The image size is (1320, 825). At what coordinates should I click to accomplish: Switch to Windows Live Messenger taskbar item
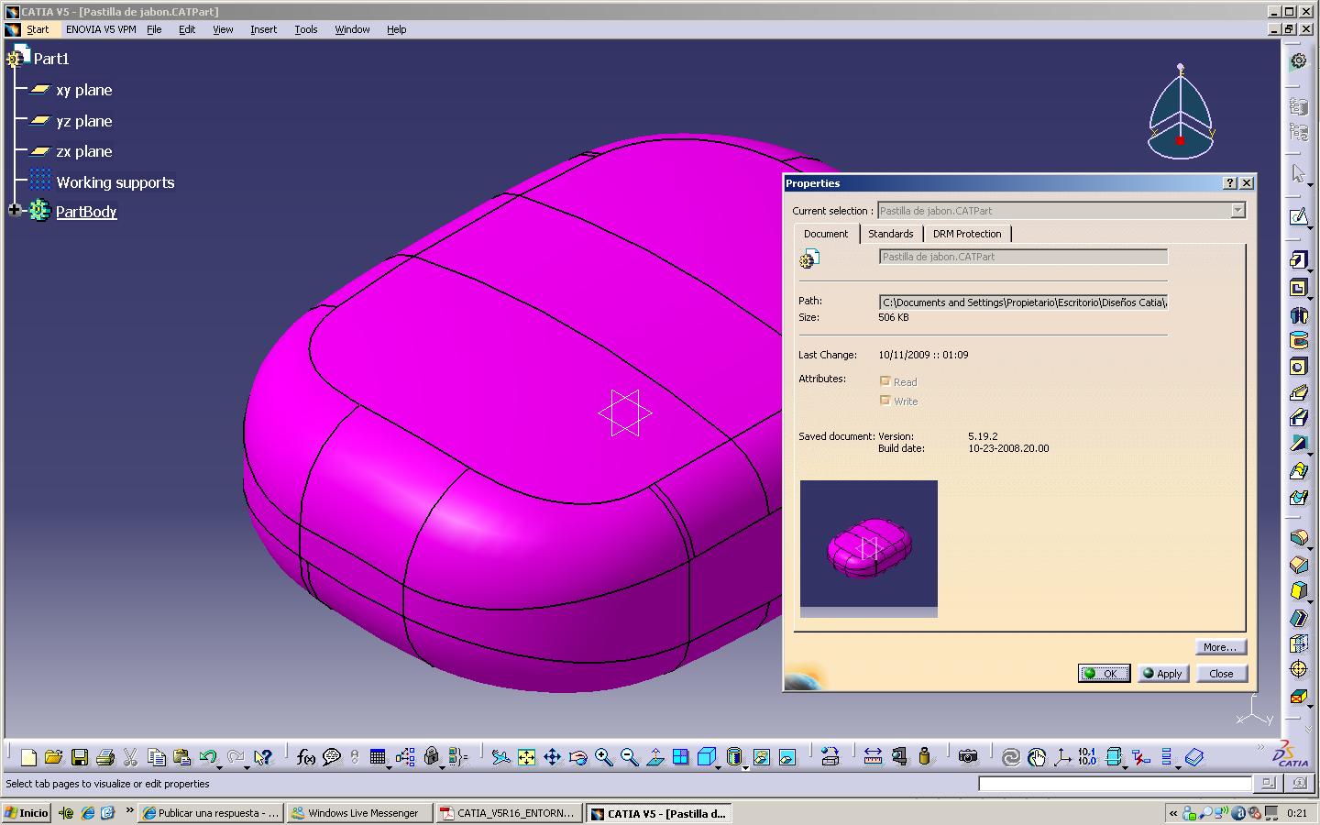358,813
